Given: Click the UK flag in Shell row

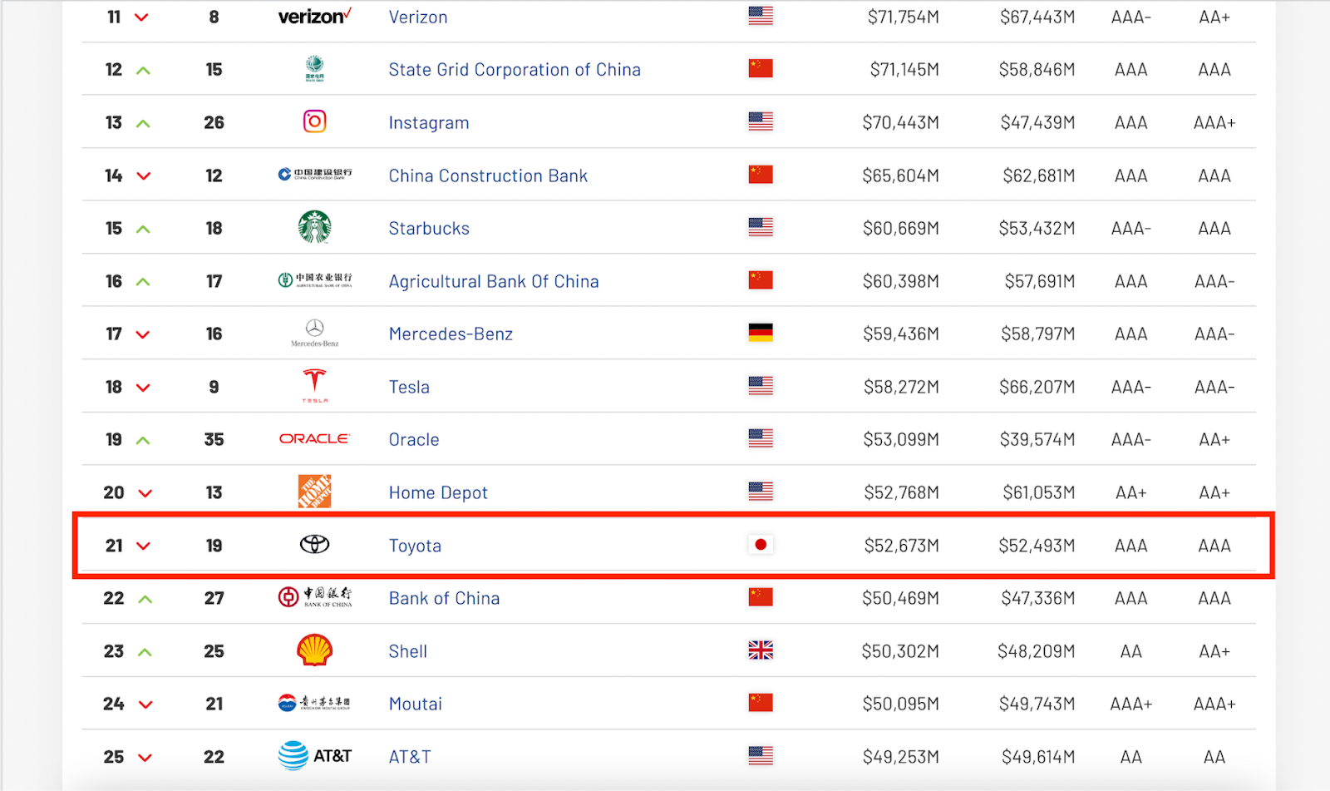Looking at the screenshot, I should pyautogui.click(x=761, y=650).
